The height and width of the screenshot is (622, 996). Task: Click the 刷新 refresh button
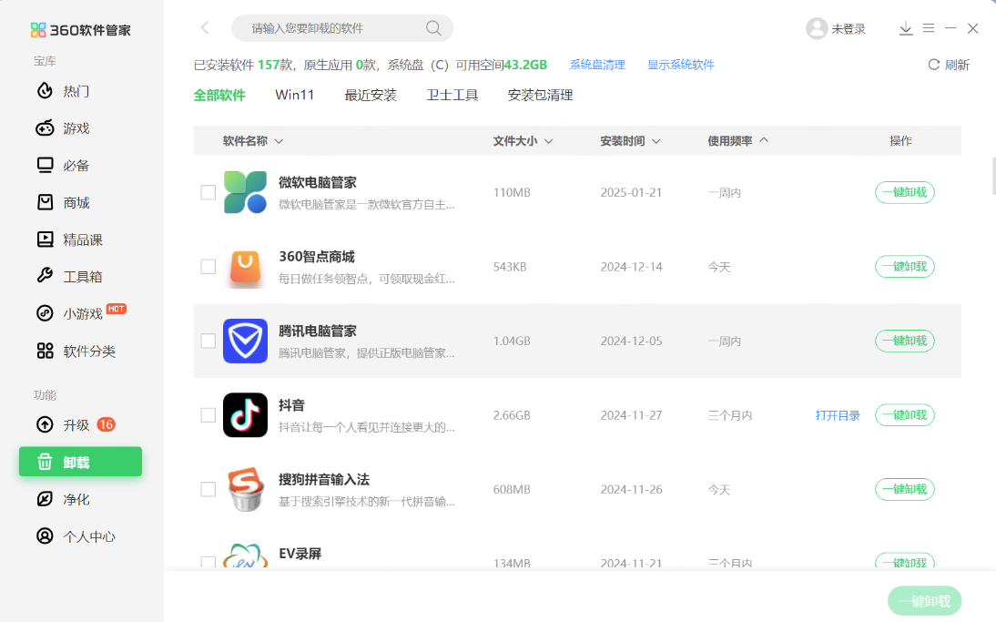click(x=949, y=65)
